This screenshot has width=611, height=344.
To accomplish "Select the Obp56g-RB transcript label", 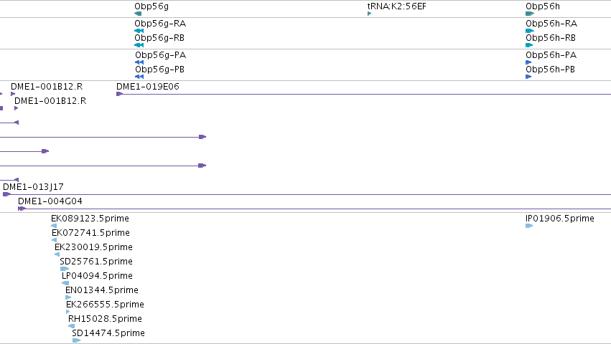I will tap(159, 38).
